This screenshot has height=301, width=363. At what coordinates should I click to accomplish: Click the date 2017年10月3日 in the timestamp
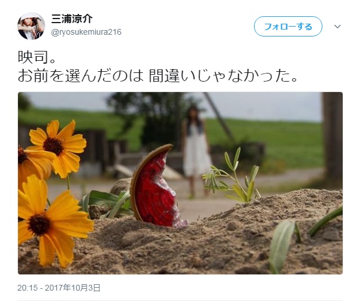(x=72, y=288)
